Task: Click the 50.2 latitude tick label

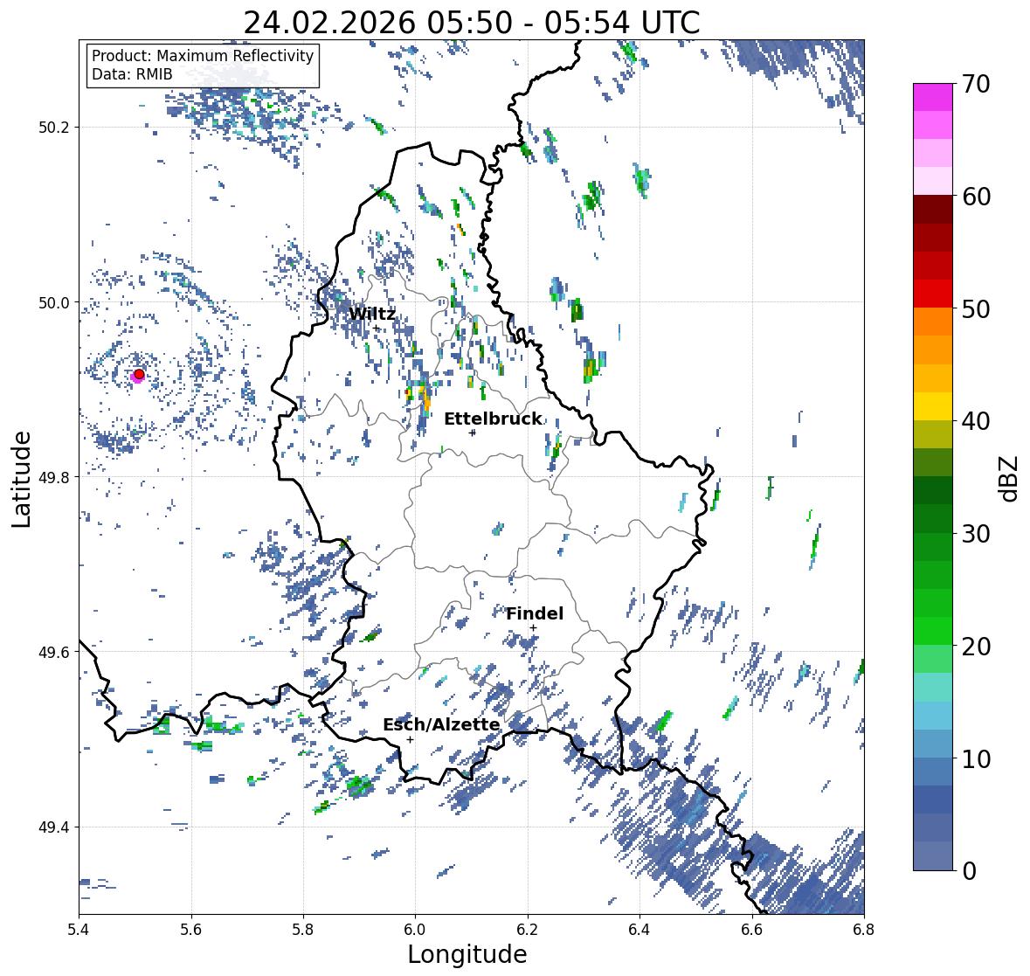Action: coord(54,128)
